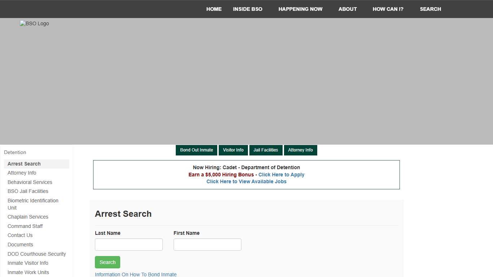Click inside the Last Name field
The image size is (493, 277).
coord(128,245)
